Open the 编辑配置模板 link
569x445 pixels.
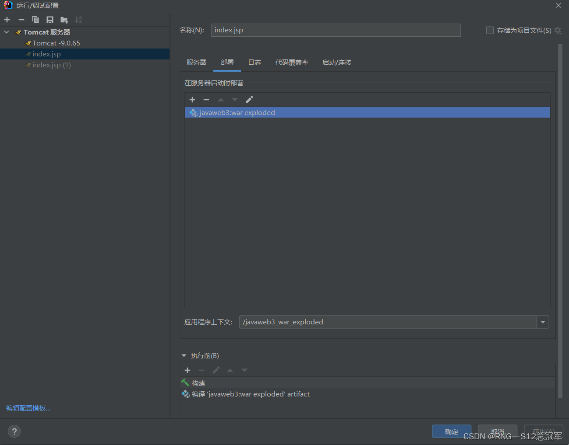tap(28, 408)
